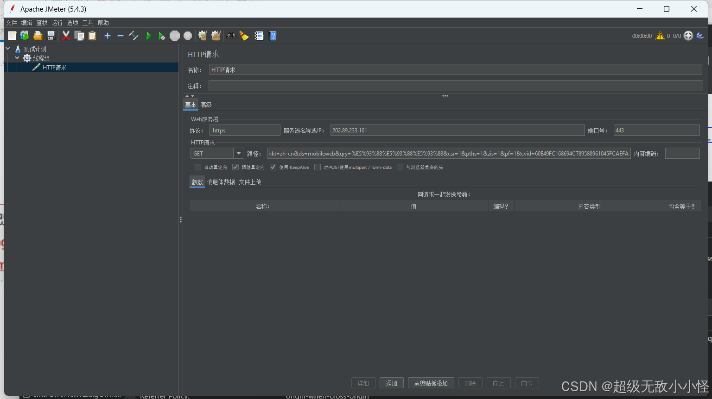The image size is (712, 399).
Task: Paste from clipboard toolbar icon
Action: click(x=92, y=36)
